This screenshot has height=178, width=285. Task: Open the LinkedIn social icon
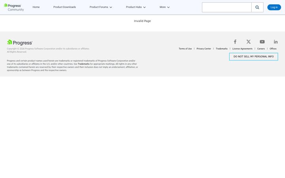pos(275,42)
